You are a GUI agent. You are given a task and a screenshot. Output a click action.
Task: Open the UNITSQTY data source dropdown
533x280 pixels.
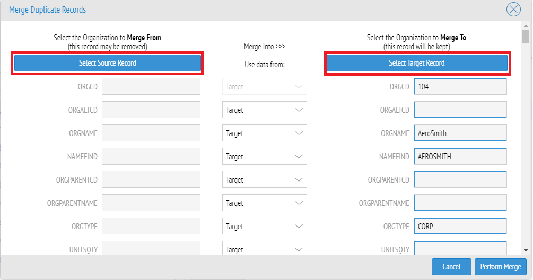coord(265,248)
